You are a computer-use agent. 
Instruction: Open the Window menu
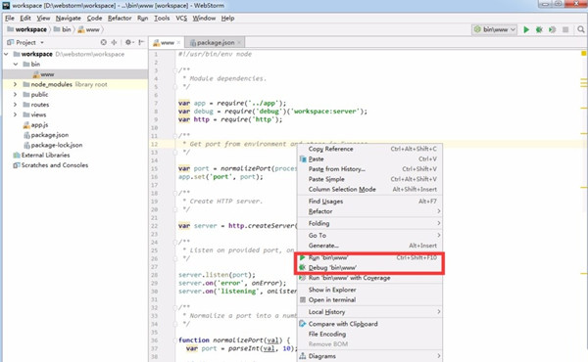click(x=204, y=18)
